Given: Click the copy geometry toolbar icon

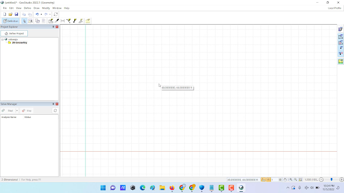Looking at the screenshot, I should tap(38, 21).
